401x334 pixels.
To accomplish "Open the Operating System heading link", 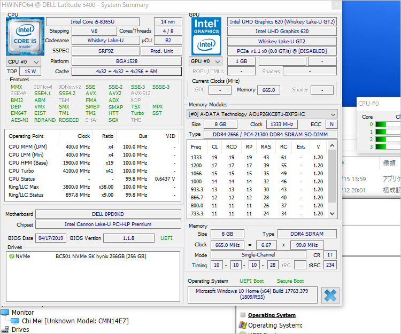I will pos(272,315).
